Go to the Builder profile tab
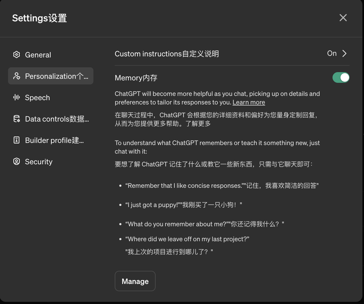The image size is (364, 304). (x=51, y=140)
